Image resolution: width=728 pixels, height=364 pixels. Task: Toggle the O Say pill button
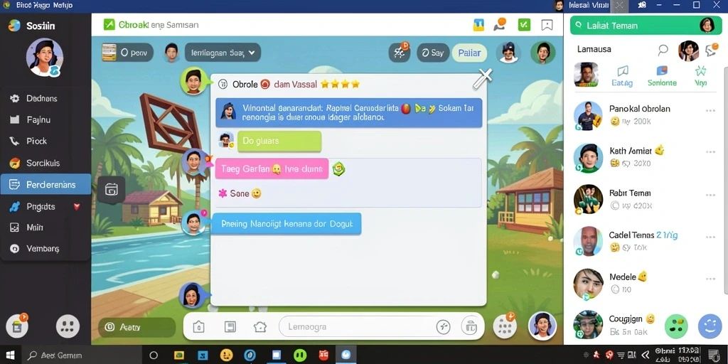pos(433,53)
